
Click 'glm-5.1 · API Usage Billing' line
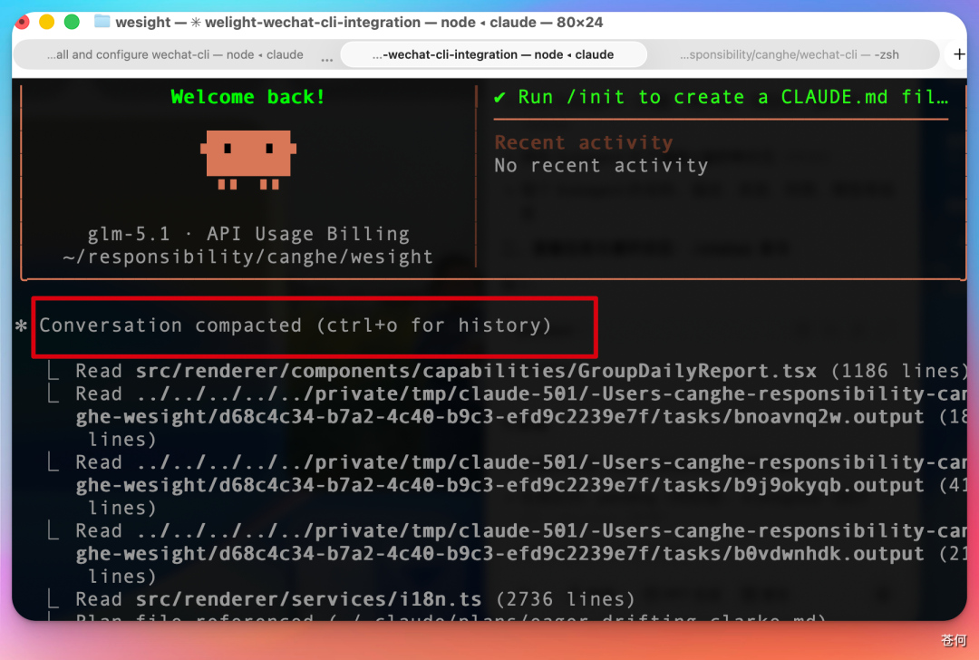[x=247, y=234]
